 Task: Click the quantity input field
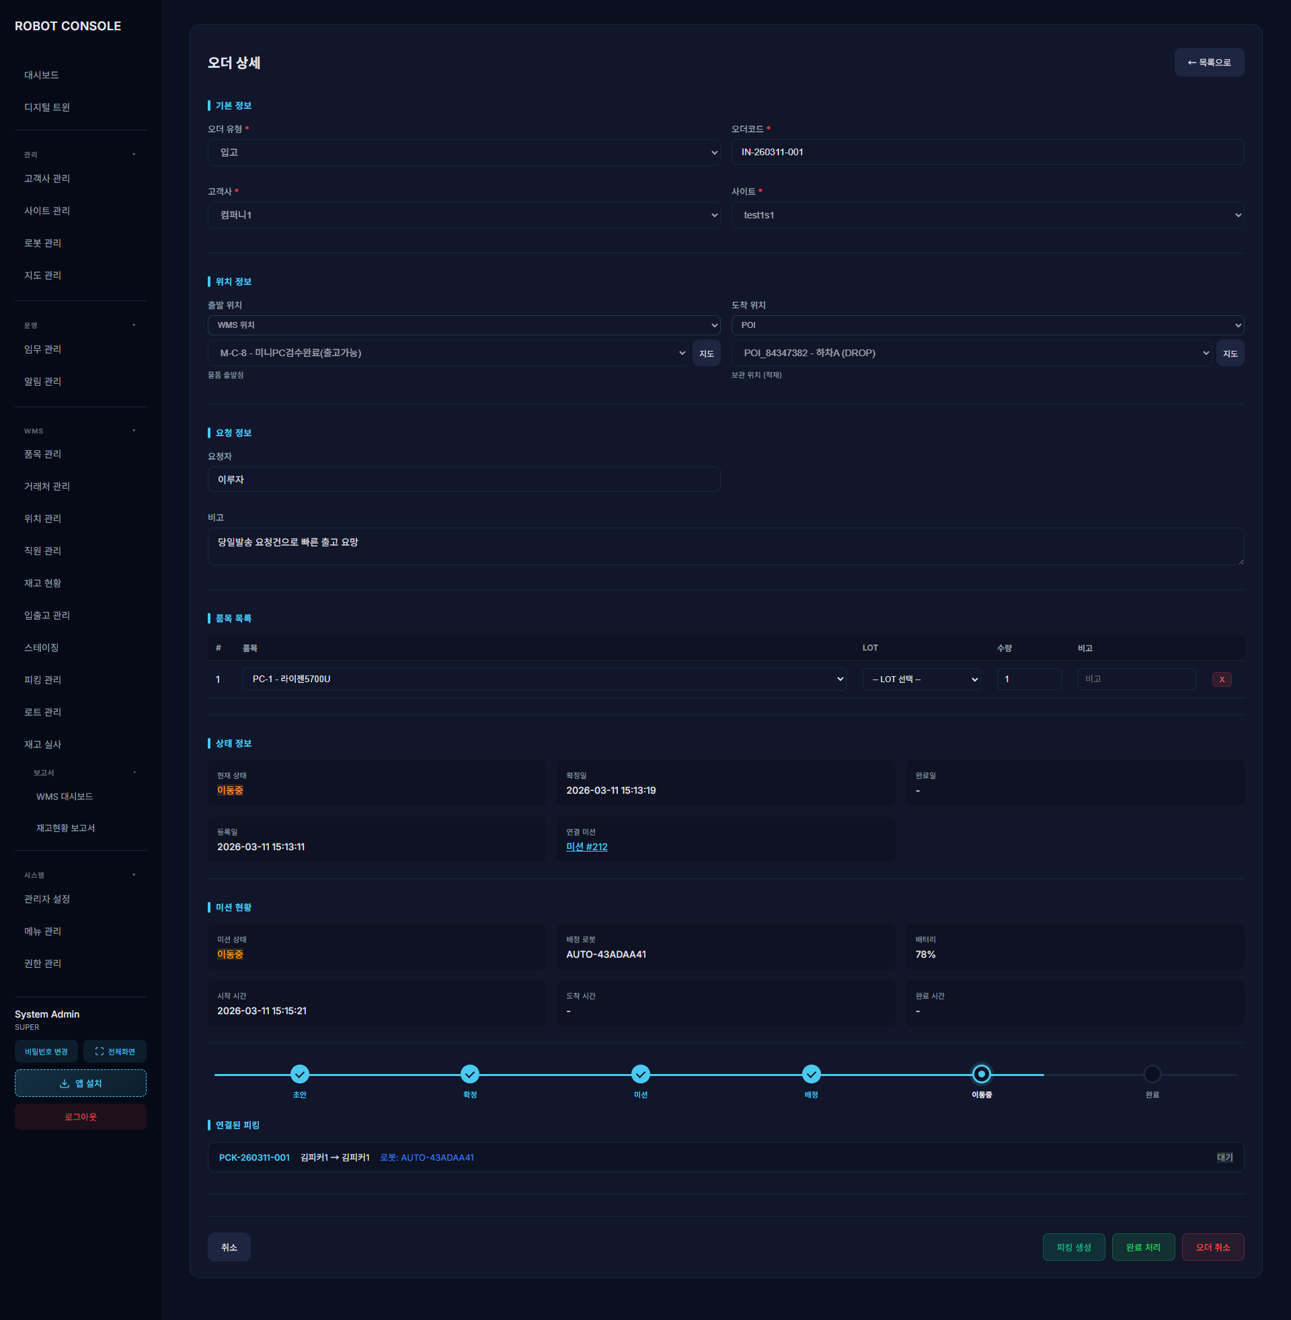[1028, 679]
